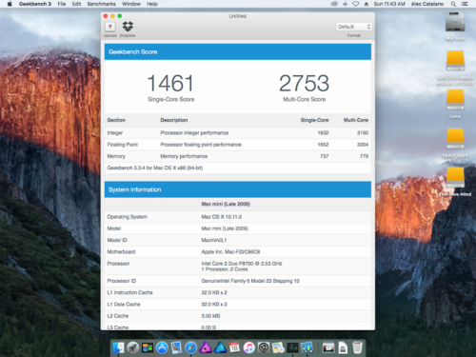Click the Upload toolbar icon

pos(110,27)
